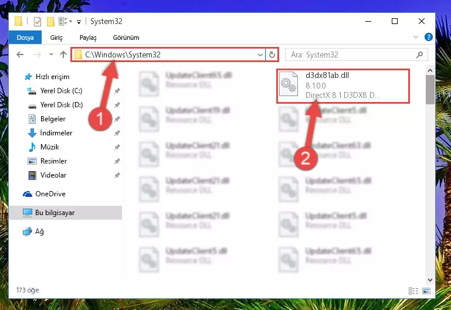Click the Ara: System32 search box
Screen dimensions: 451x310
357,54
